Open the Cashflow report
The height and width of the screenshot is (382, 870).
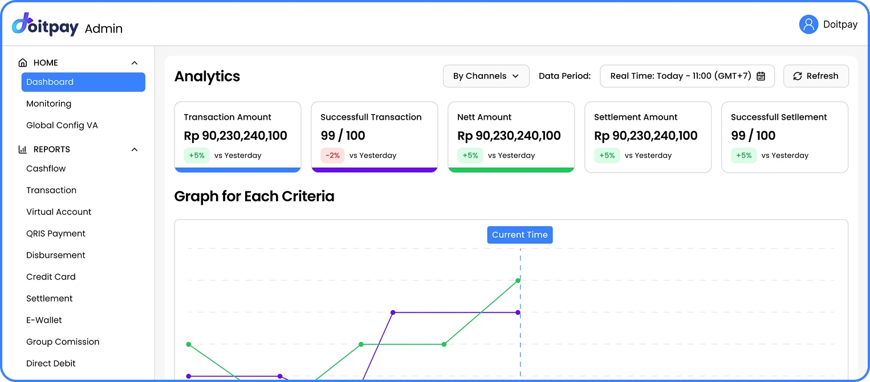coord(46,169)
